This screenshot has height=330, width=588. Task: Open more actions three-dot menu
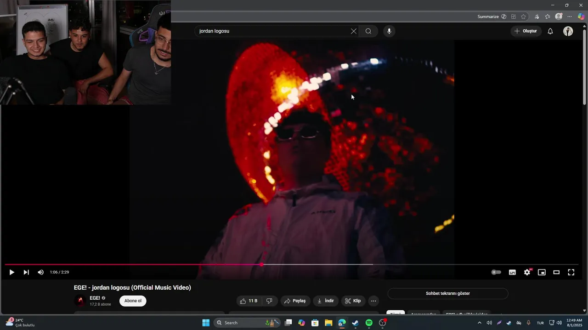coord(373,301)
